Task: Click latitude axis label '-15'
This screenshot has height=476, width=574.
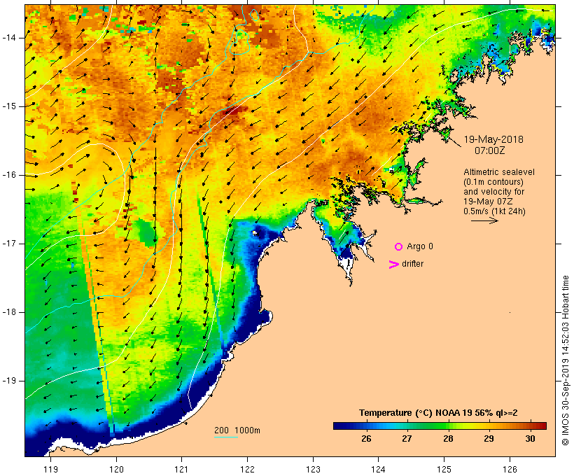Action: 9,106
